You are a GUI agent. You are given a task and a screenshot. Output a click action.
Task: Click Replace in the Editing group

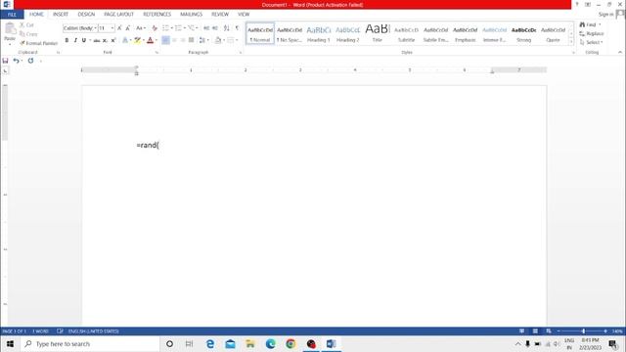[x=592, y=33]
